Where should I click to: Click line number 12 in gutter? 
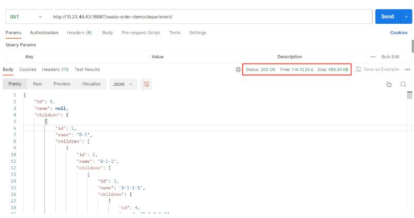13,168
